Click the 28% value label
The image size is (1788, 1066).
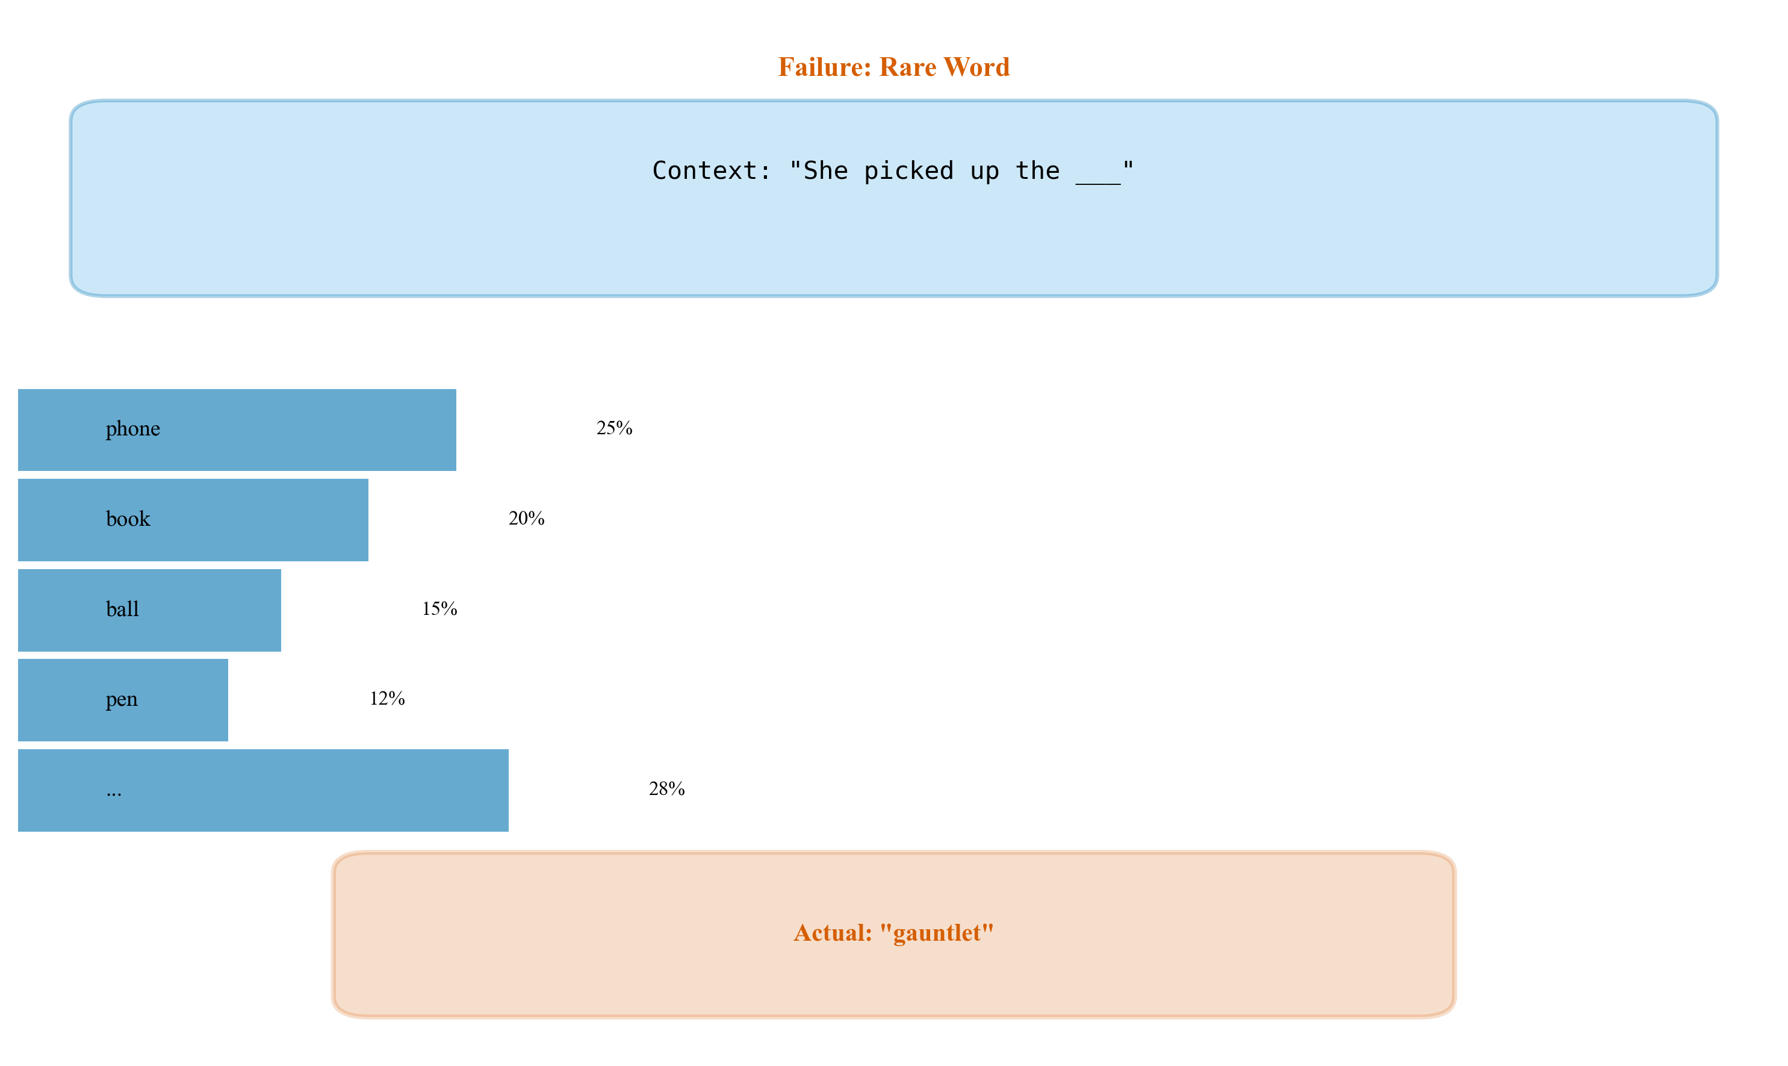666,790
